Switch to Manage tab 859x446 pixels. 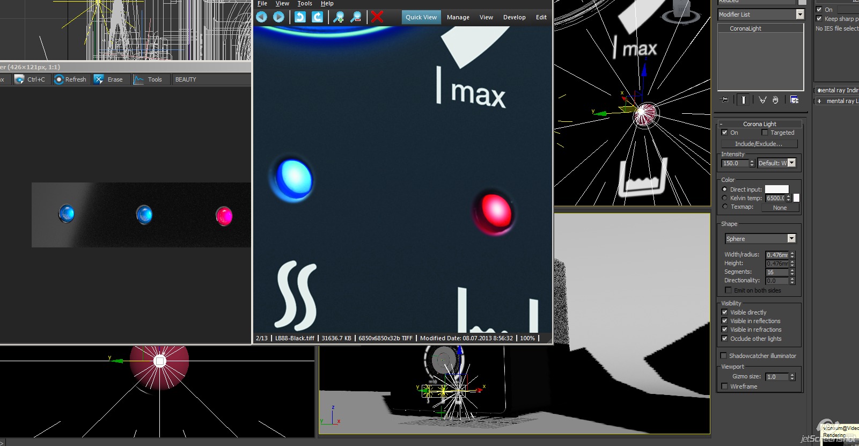tap(458, 17)
